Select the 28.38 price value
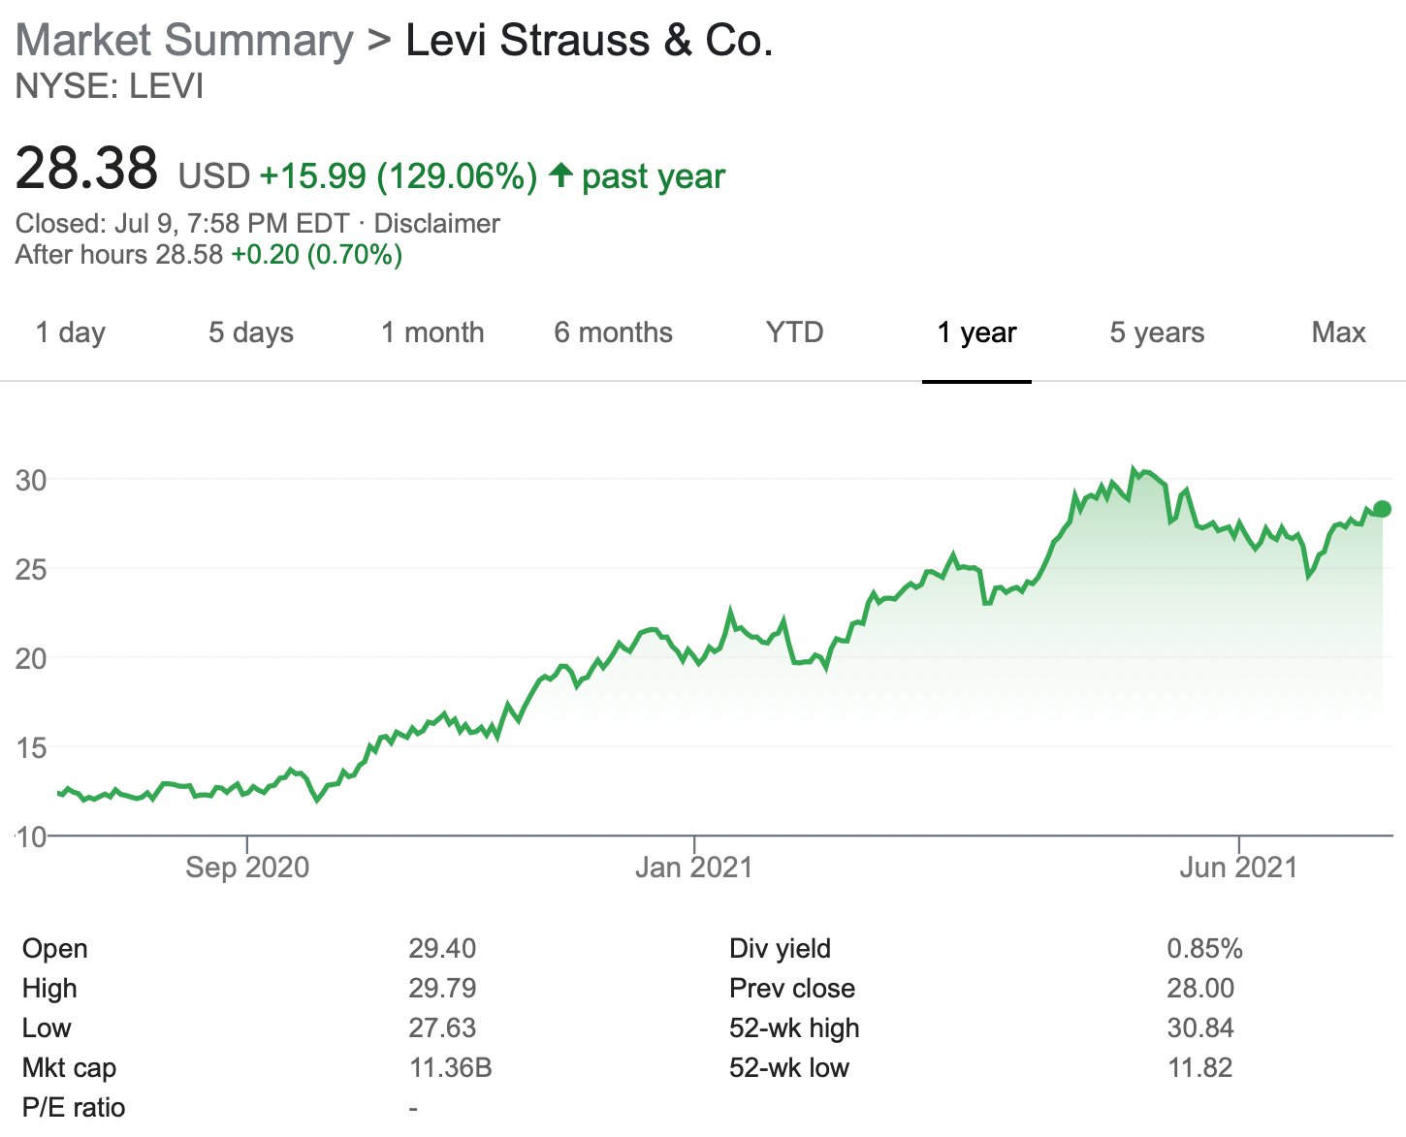 point(86,168)
